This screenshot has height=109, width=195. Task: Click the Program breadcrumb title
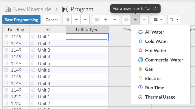[x=82, y=9]
